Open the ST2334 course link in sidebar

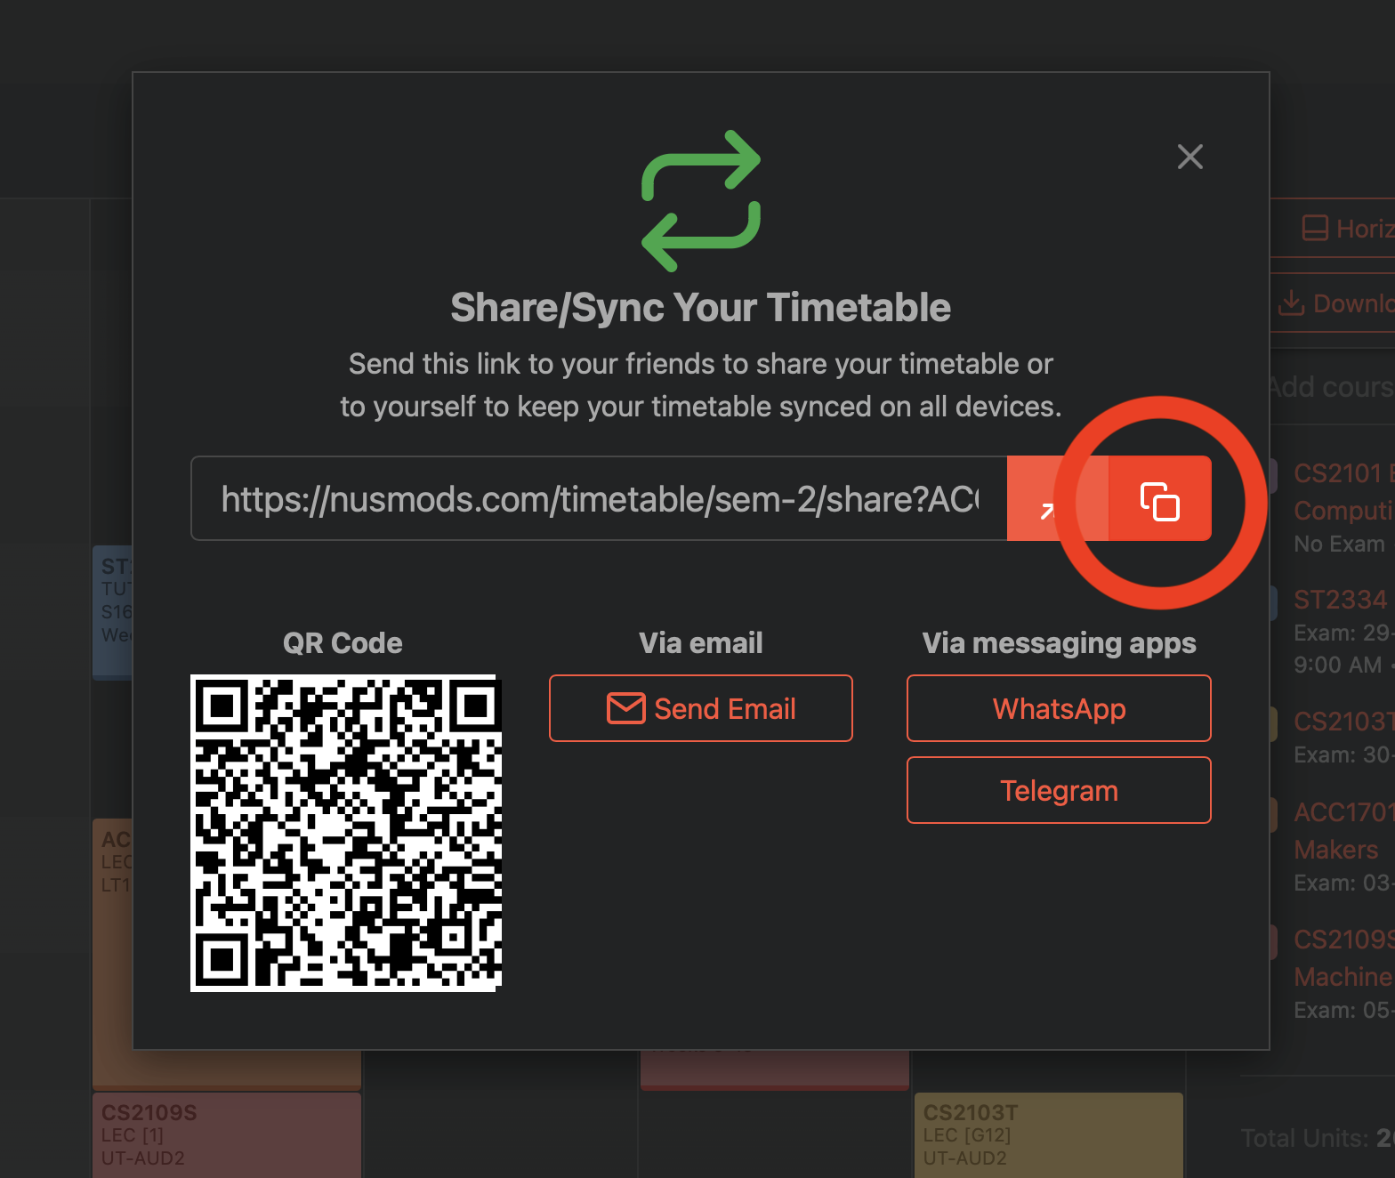click(1341, 600)
